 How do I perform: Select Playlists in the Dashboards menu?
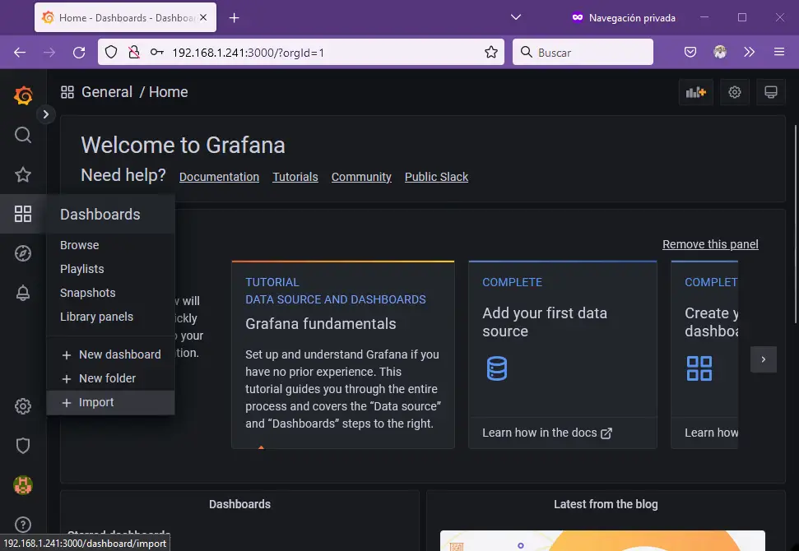click(110, 269)
